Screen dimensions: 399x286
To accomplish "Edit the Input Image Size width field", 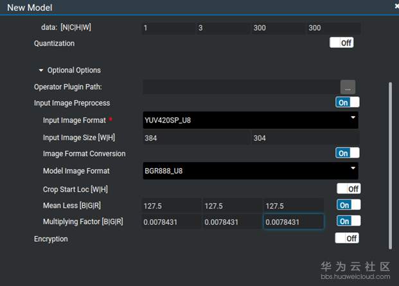I will pyautogui.click(x=195, y=138).
